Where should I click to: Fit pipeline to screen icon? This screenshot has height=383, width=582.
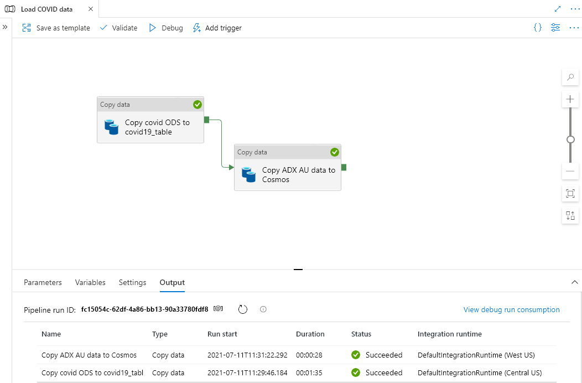click(x=570, y=193)
